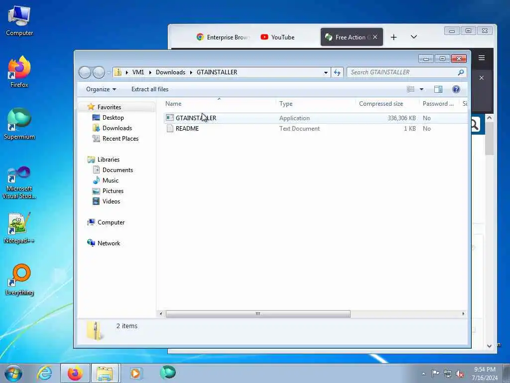The image size is (510, 383).
Task: Select Libraries in the navigation pane
Action: click(x=108, y=159)
